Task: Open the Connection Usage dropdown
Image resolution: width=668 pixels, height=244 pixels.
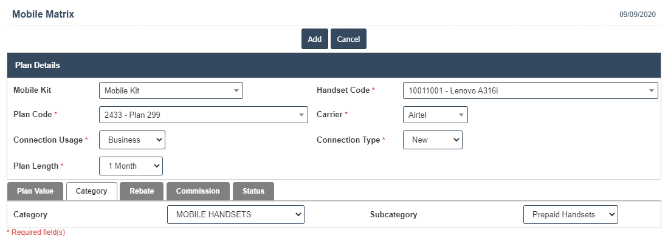Action: click(132, 140)
